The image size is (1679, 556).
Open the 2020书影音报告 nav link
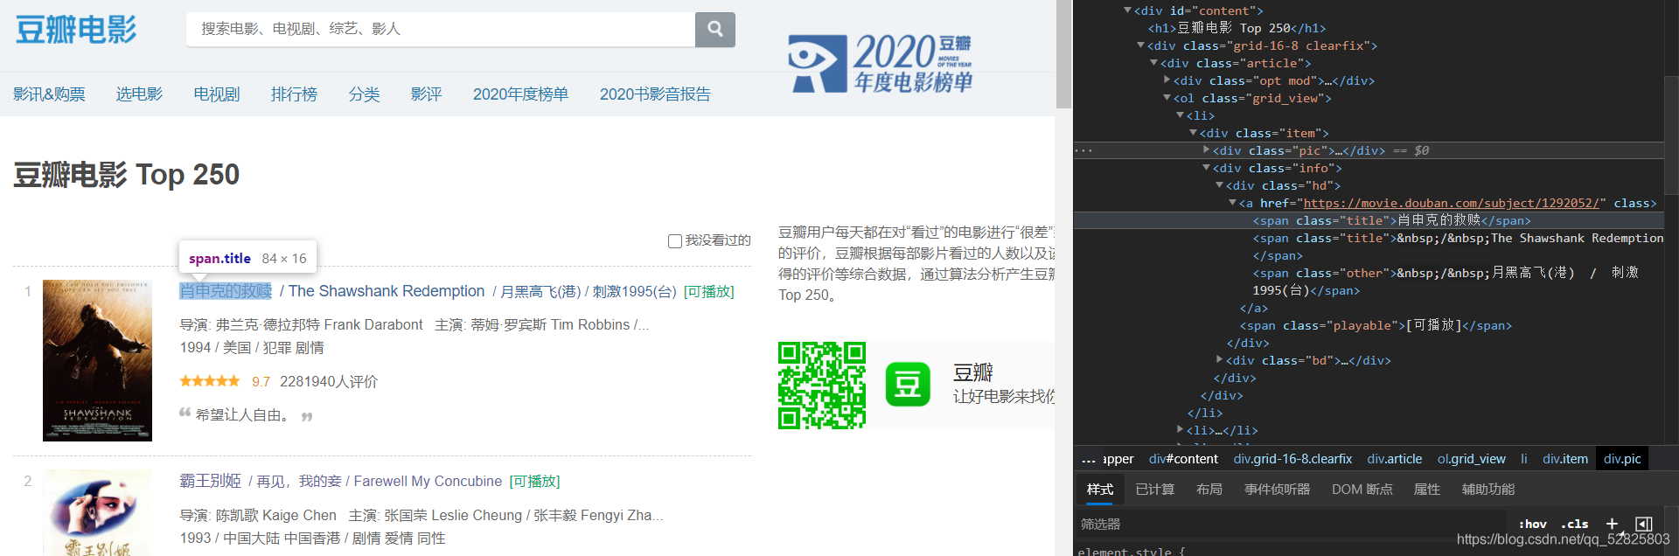click(655, 94)
